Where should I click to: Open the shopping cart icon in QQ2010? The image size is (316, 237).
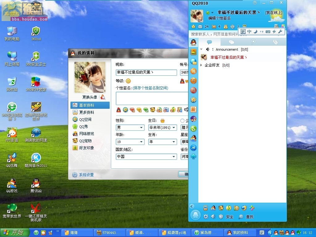214,27
